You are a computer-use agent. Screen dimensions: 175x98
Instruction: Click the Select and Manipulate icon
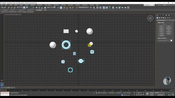point(58,8)
